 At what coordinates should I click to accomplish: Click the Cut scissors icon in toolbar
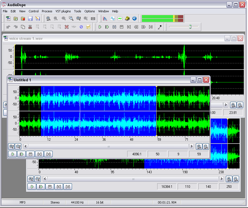[30, 27]
